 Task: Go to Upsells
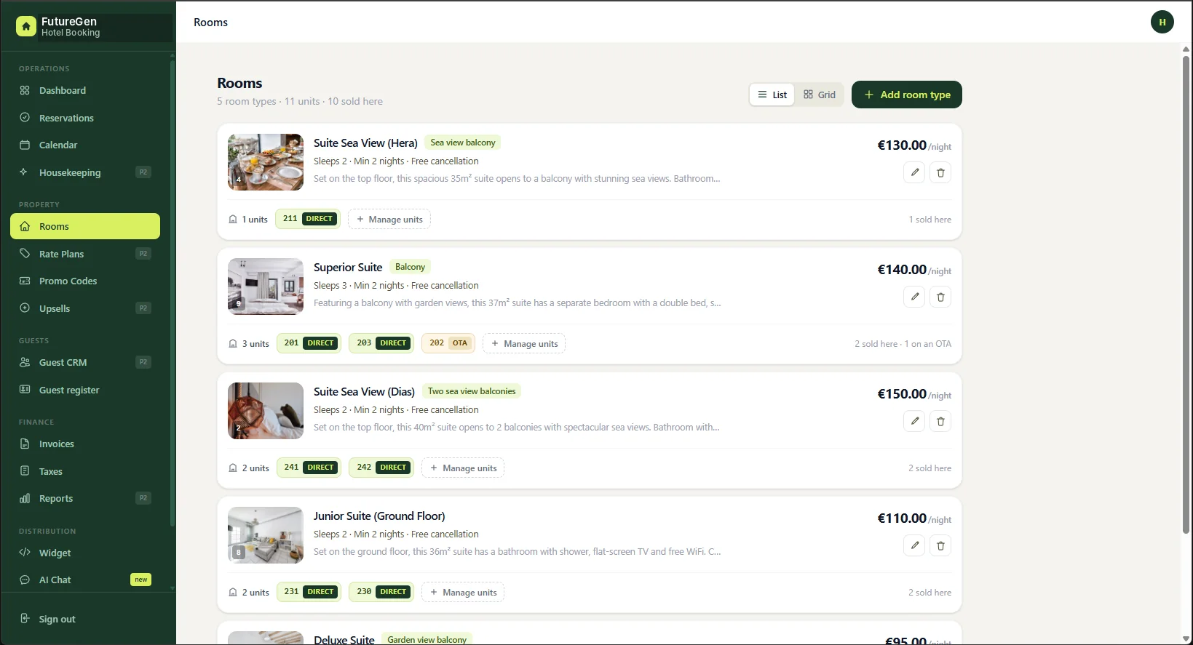pos(85,308)
